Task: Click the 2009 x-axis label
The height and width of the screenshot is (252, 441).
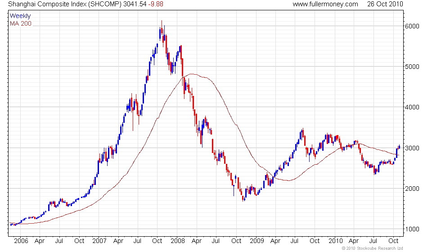Action: (x=257, y=241)
